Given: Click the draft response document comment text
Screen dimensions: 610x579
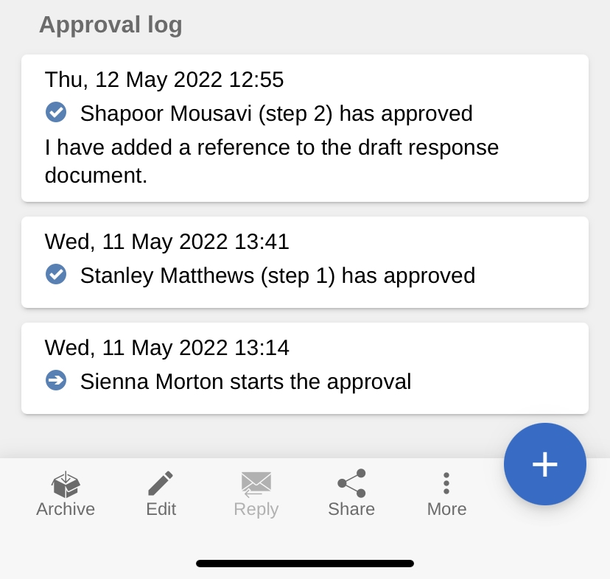Looking at the screenshot, I should point(271,161).
